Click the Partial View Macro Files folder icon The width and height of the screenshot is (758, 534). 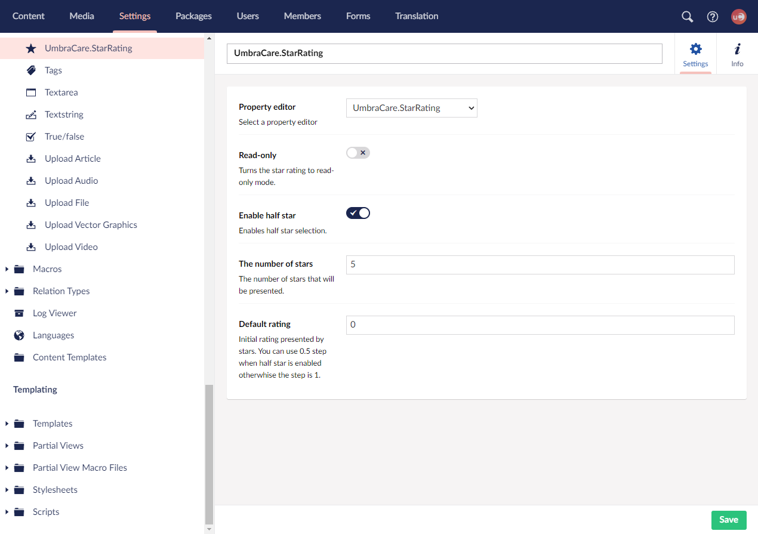[20, 468]
